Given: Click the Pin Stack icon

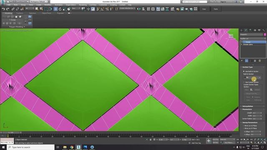Looking at the screenshot, I should click(242, 61).
